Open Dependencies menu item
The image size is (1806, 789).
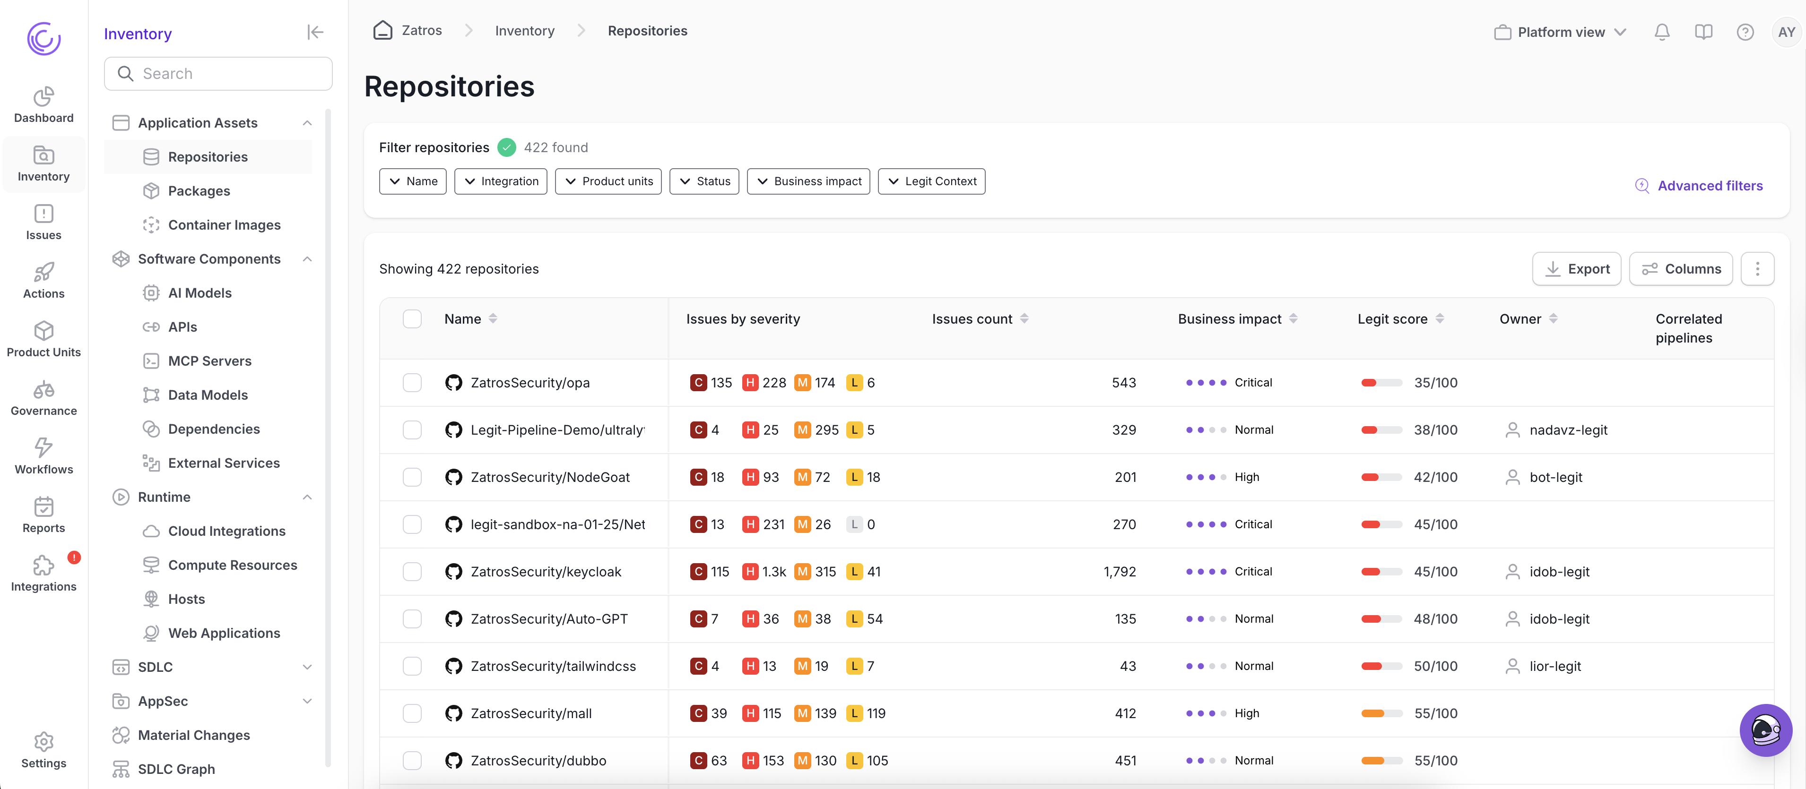(214, 429)
